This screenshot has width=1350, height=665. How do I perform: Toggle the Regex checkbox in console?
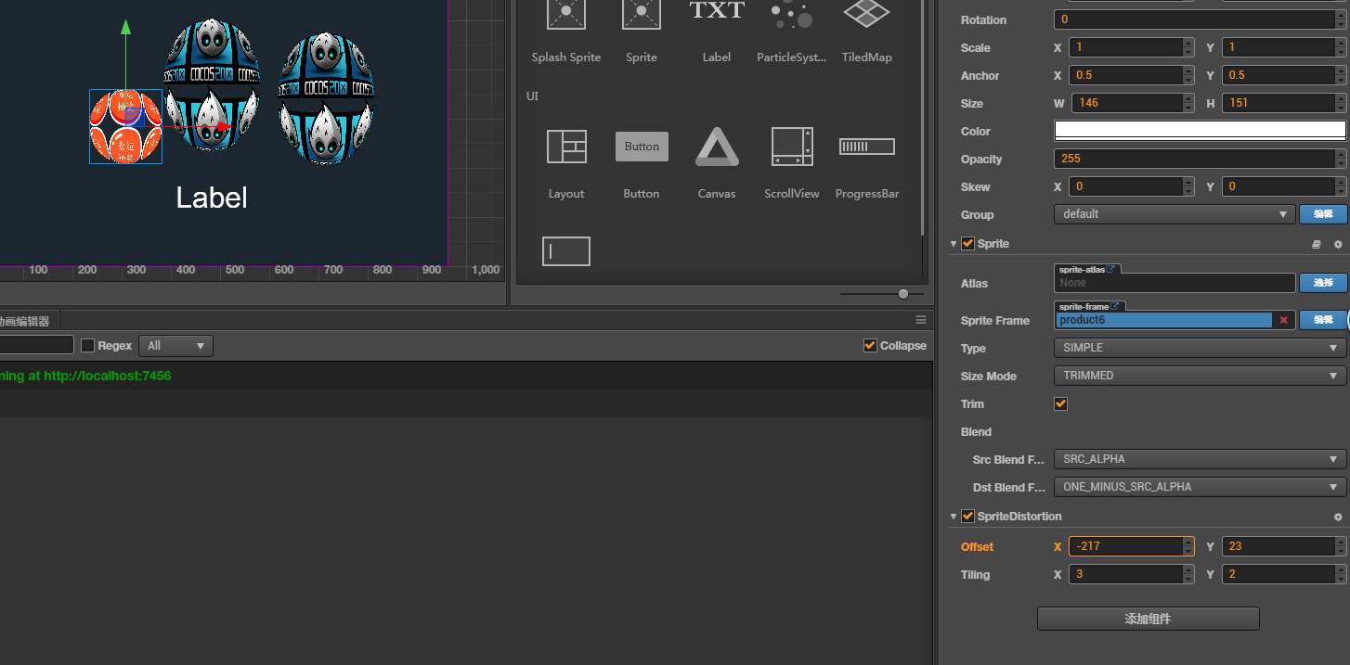pos(88,346)
